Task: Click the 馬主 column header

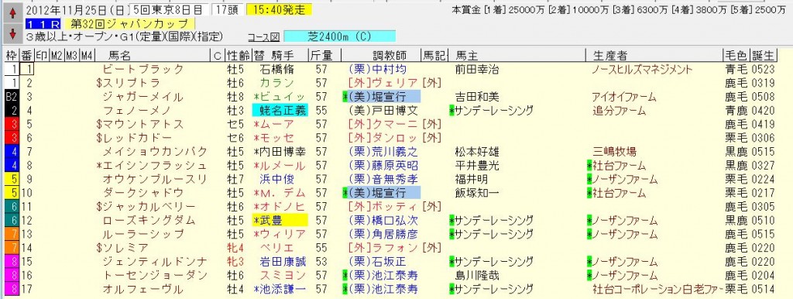Action: click(x=466, y=55)
